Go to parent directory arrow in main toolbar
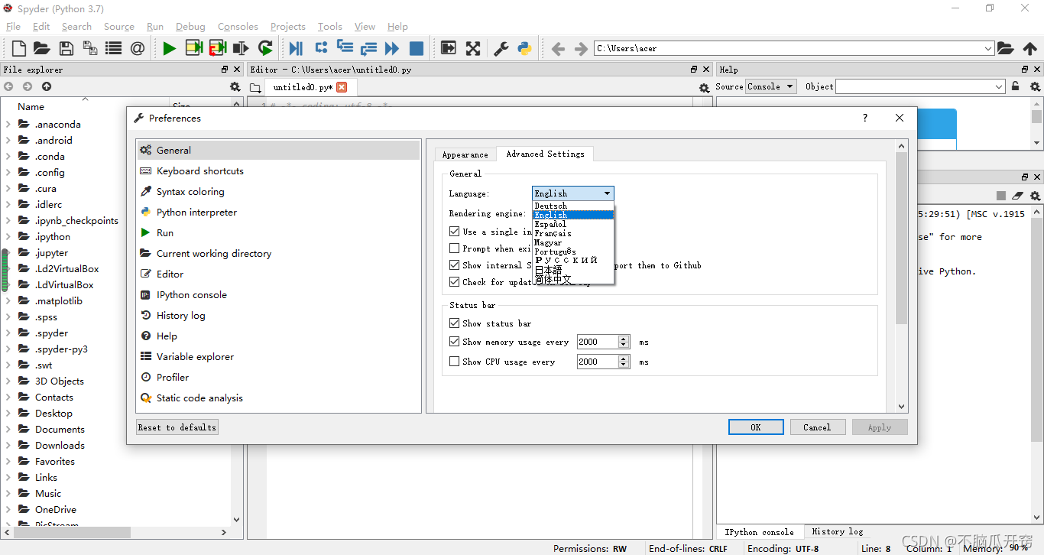Screen dimensions: 1044x555 [x=1029, y=48]
